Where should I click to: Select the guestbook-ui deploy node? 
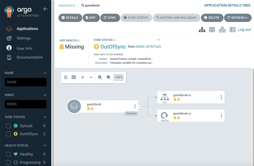pyautogui.click(x=191, y=116)
